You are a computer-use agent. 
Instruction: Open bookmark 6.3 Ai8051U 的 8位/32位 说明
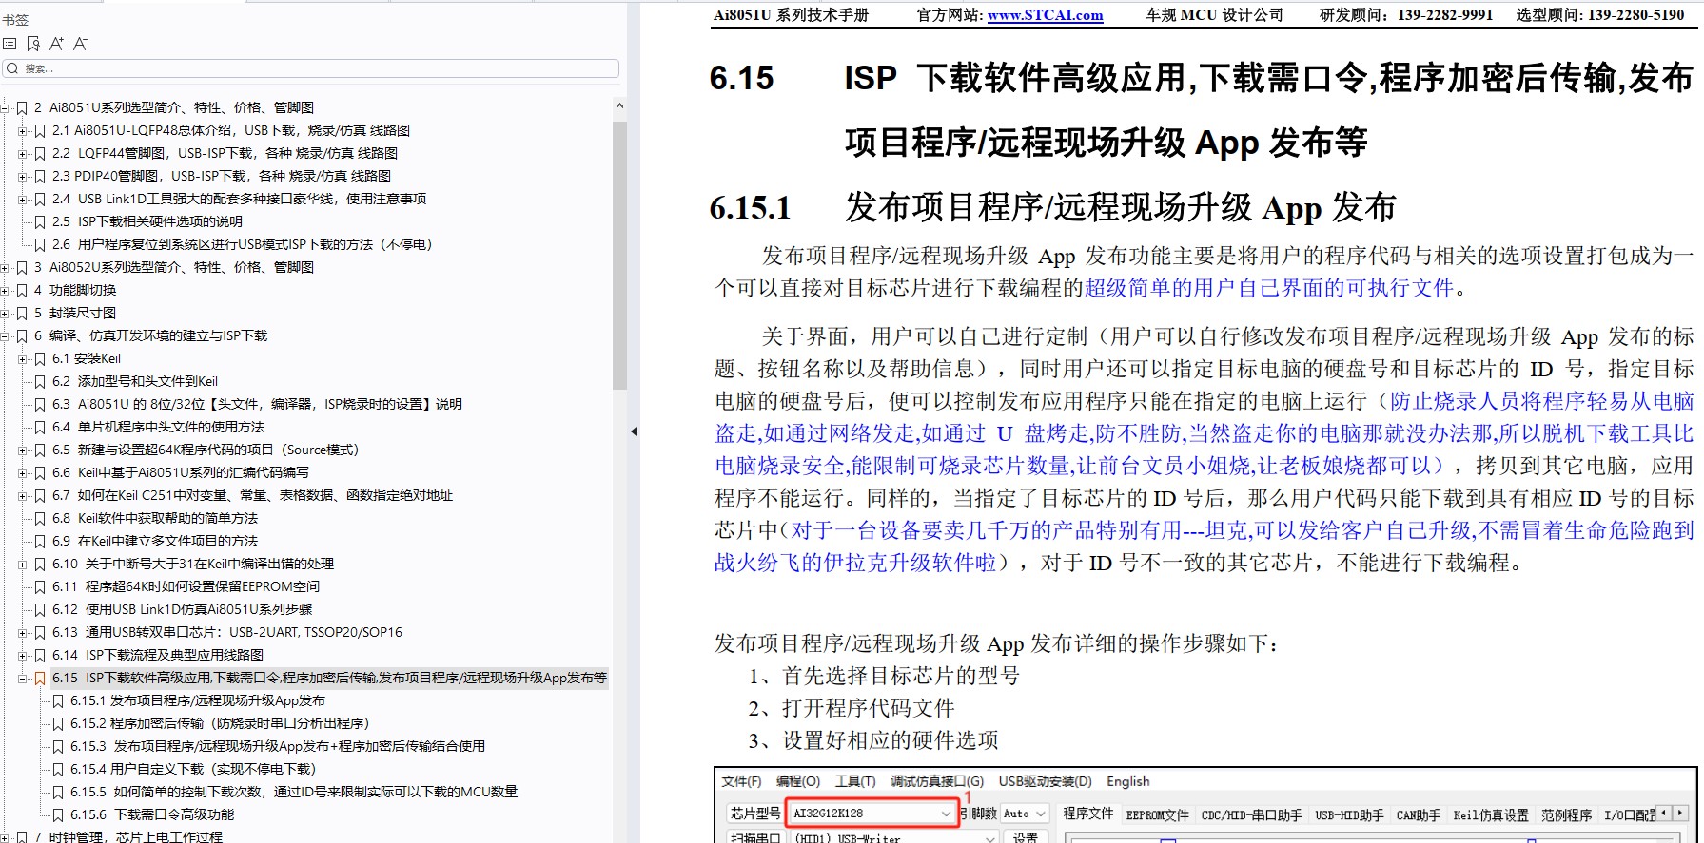coord(257,404)
